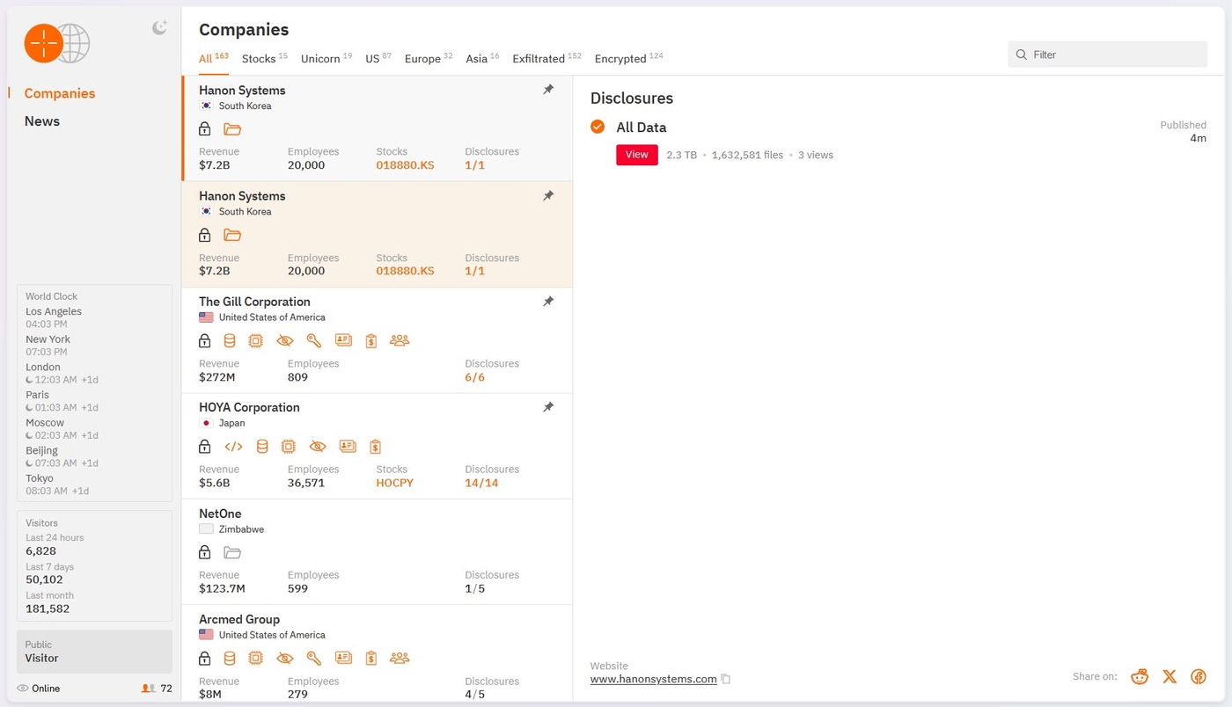
Task: Click The Gill Corporation revenue $272M
Action: tap(216, 377)
